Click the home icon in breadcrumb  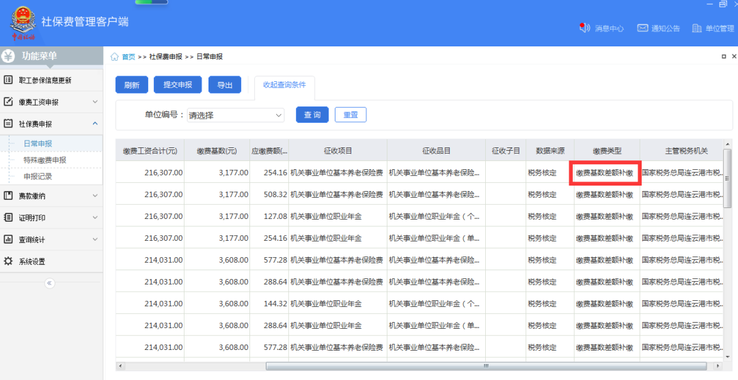[x=114, y=57]
